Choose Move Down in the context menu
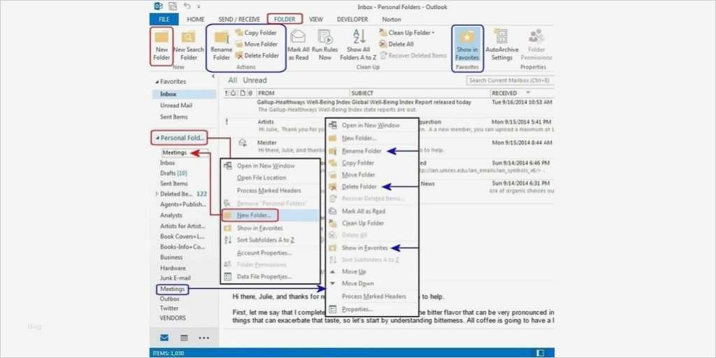The image size is (716, 358). coord(357,284)
